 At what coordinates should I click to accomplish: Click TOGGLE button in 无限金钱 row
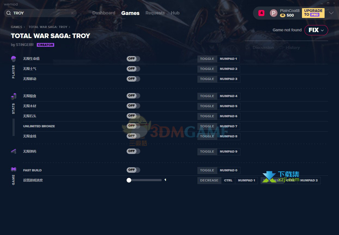click(207, 137)
